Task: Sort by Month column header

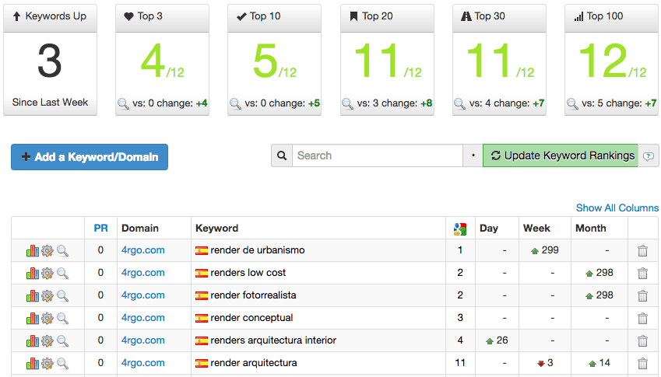Action: 591,228
